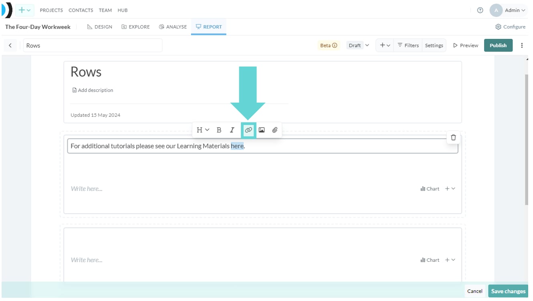This screenshot has height=301, width=533.
Task: Preview the report
Action: coord(465,45)
